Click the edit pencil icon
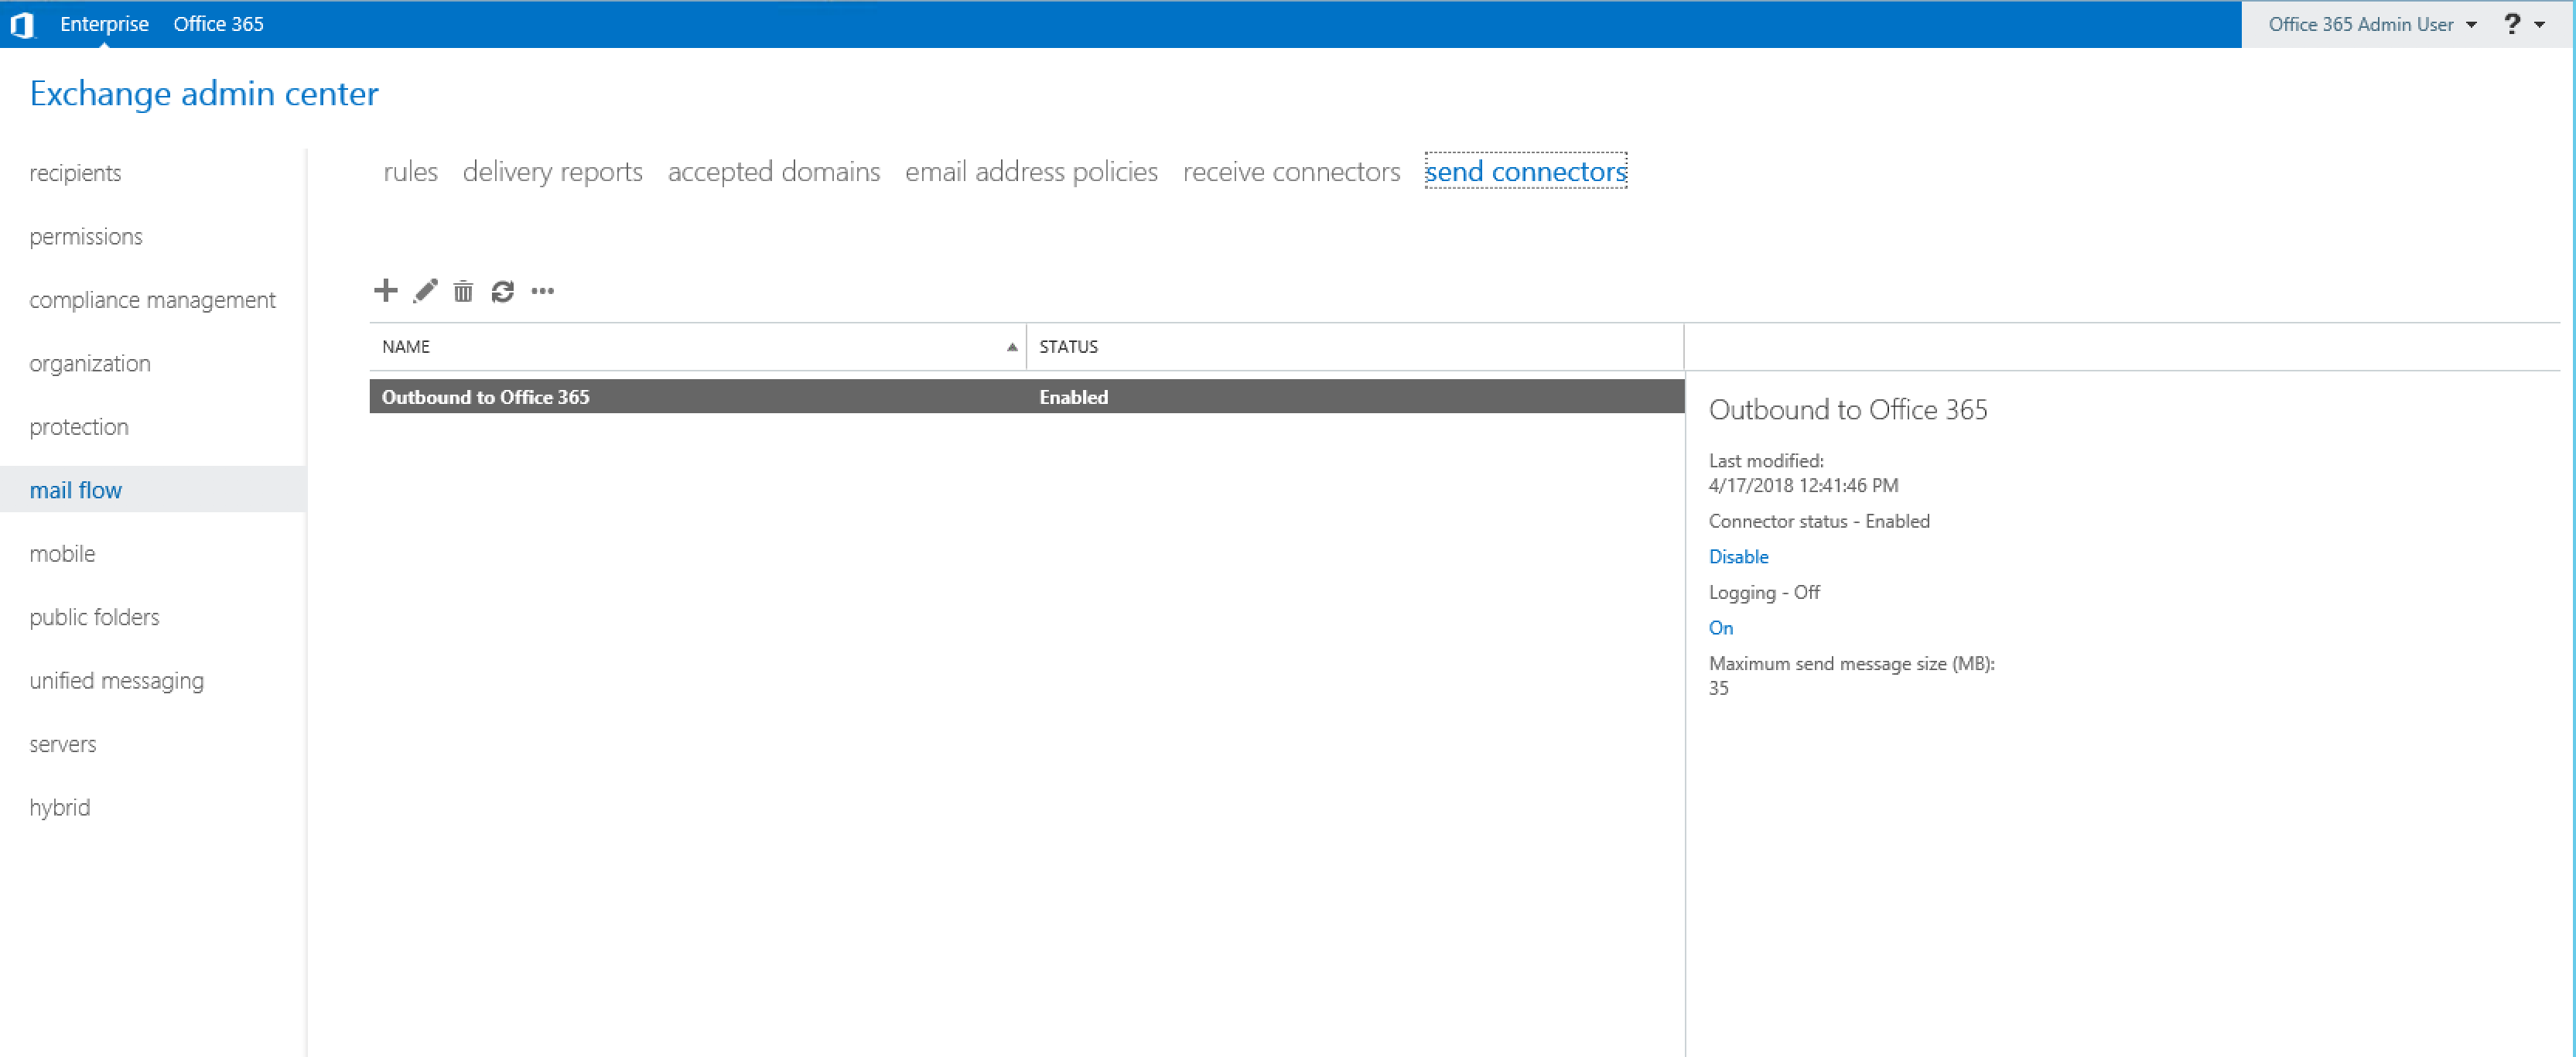Screen dimensions: 2576x1057 point(425,291)
